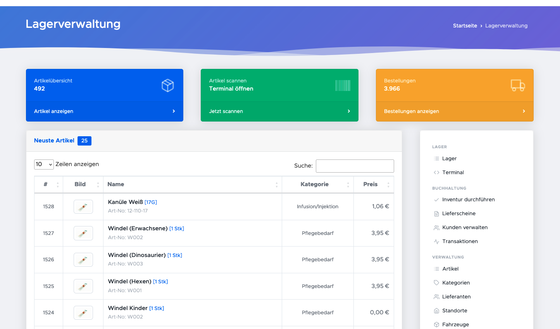The image size is (560, 329).
Task: Click the document icon beside Lieferscheine
Action: pos(436,214)
